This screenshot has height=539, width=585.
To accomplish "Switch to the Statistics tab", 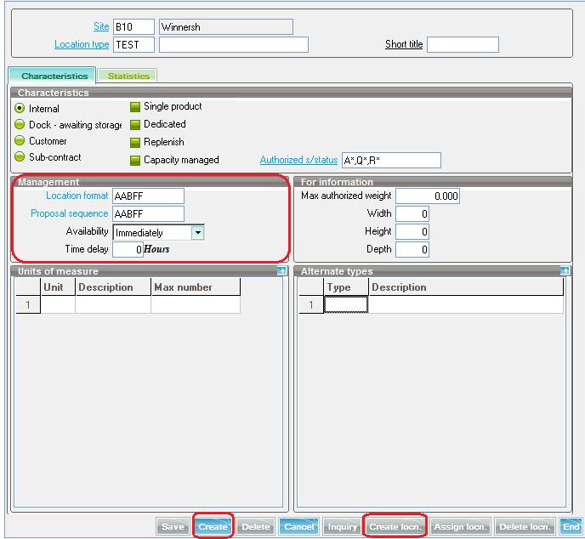I will (x=128, y=76).
